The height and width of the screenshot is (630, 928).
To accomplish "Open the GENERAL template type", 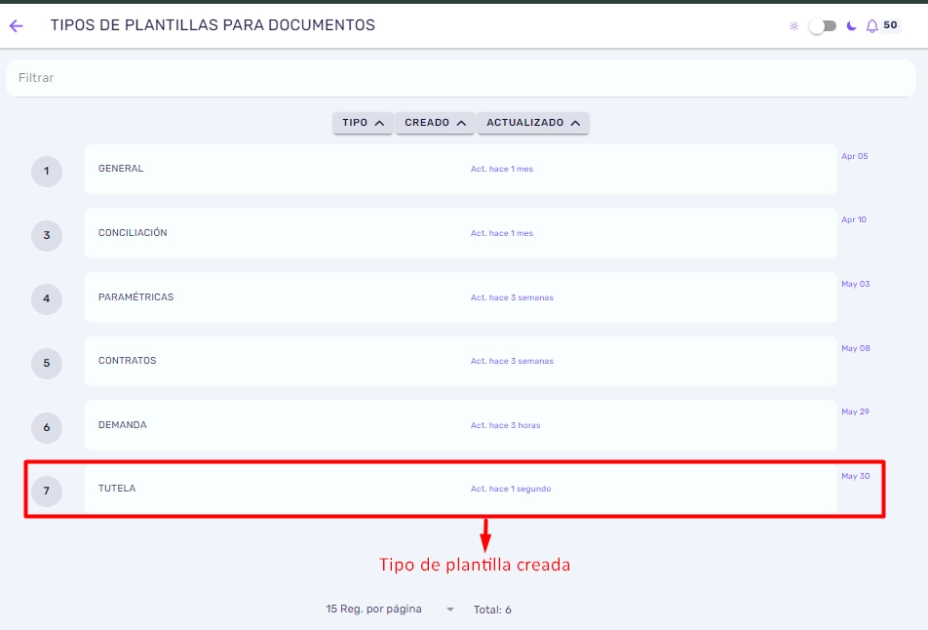I will [460, 169].
